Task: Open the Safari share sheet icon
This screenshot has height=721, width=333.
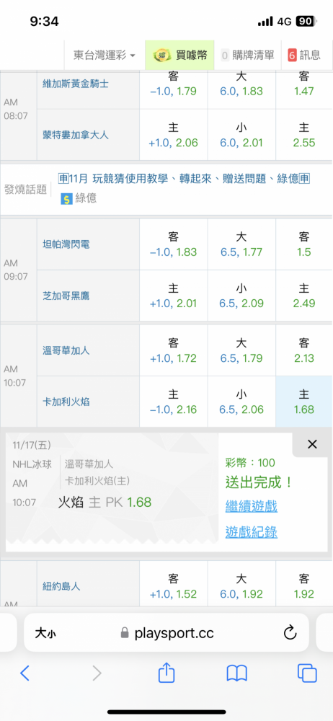Action: pos(166,672)
